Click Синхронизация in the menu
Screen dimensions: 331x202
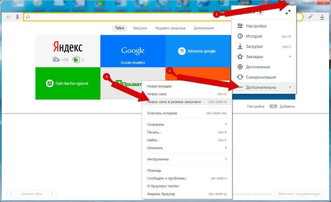pyautogui.click(x=260, y=77)
